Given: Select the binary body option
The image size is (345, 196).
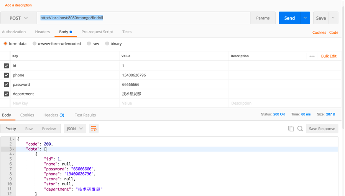Looking at the screenshot, I should [x=107, y=44].
